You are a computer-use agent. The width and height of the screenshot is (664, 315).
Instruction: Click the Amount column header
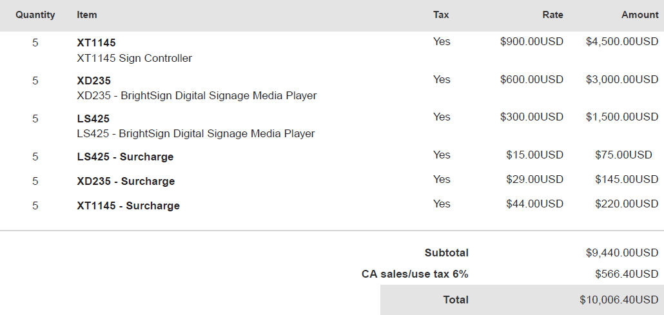pos(640,15)
